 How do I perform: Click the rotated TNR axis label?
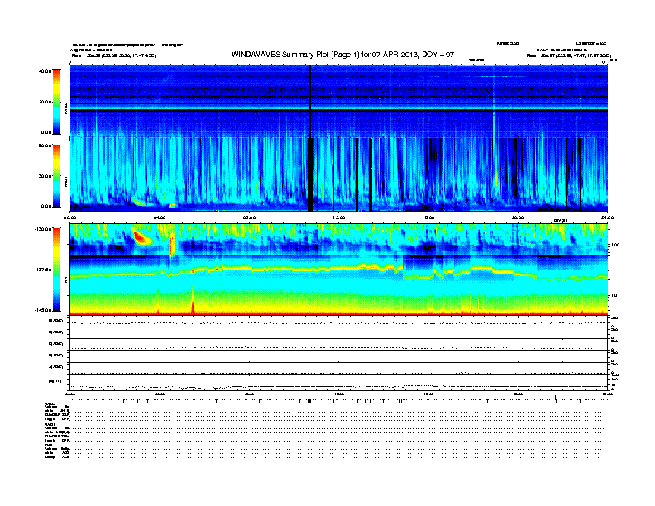pos(65,282)
